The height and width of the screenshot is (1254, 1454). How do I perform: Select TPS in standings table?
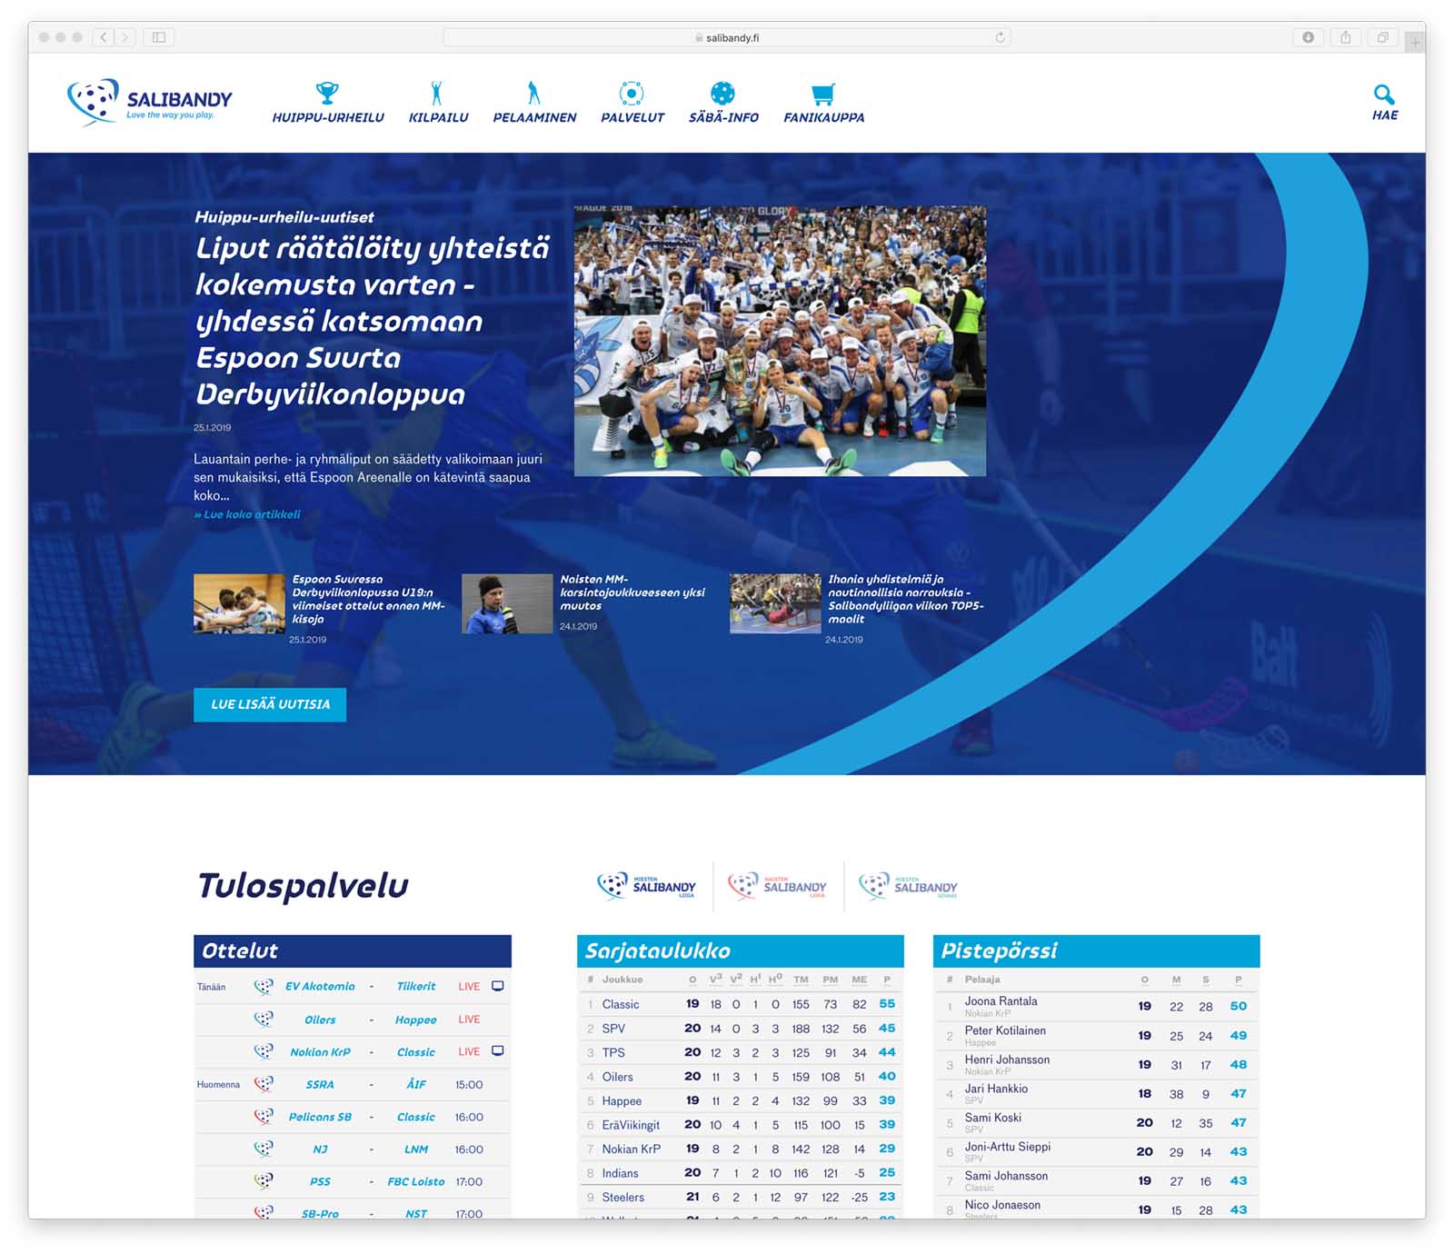tap(613, 1052)
